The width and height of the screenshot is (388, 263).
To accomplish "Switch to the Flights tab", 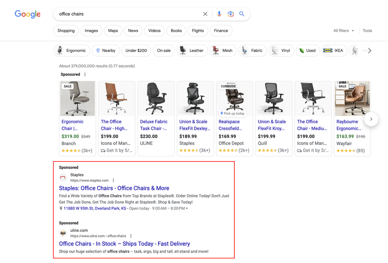I will tap(198, 31).
